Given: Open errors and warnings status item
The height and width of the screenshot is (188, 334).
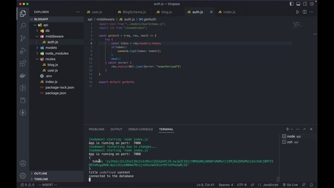Looking at the screenshot, I should 27,185.
